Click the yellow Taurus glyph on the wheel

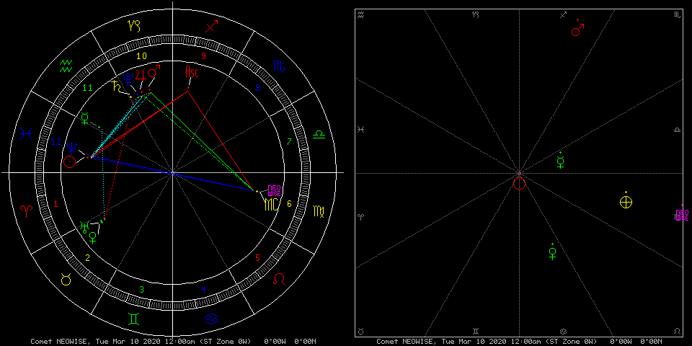pos(66,280)
